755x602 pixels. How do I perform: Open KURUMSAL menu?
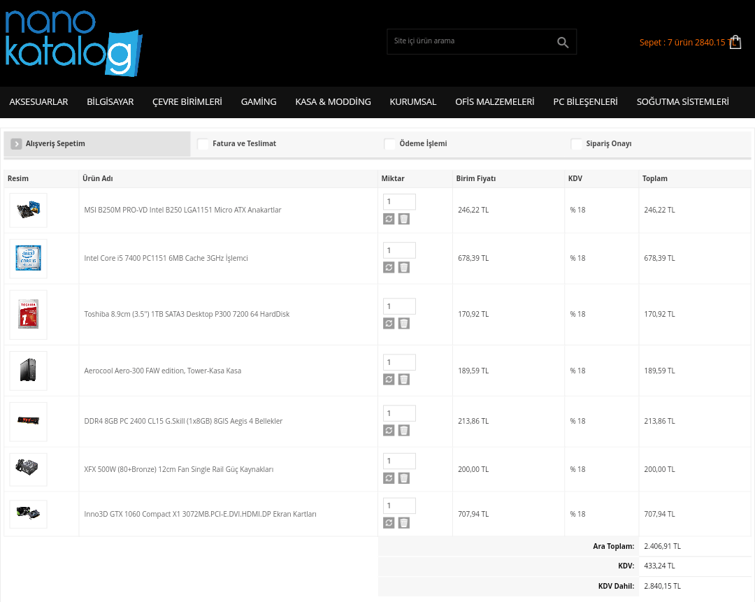(x=413, y=101)
